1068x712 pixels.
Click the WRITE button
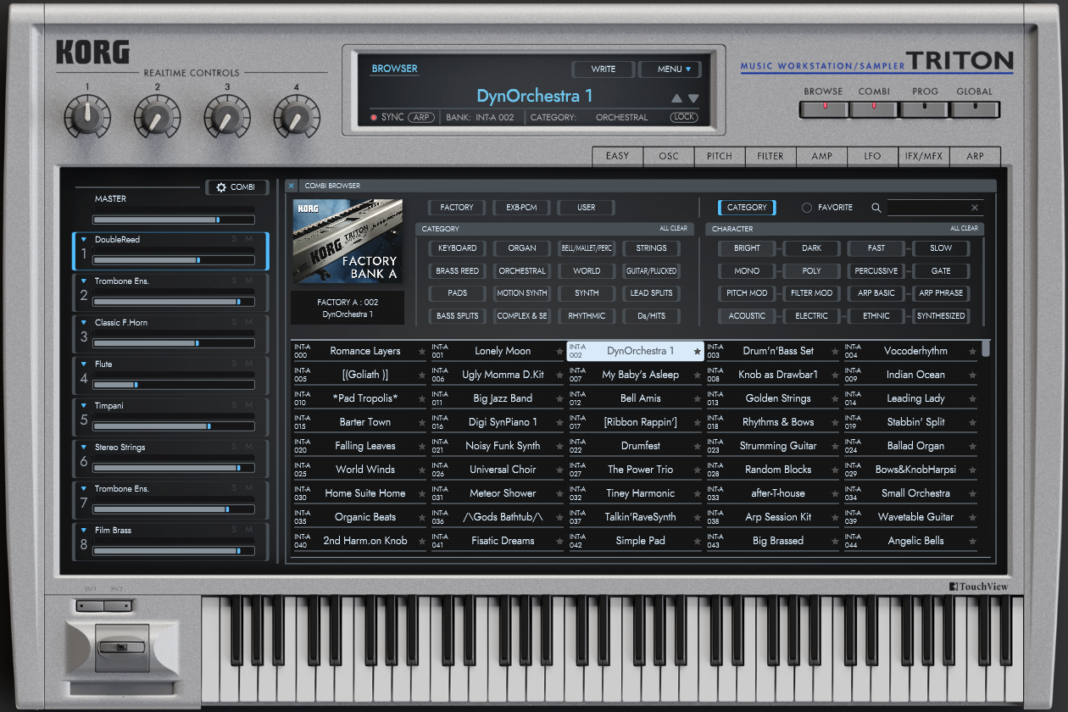(x=604, y=70)
